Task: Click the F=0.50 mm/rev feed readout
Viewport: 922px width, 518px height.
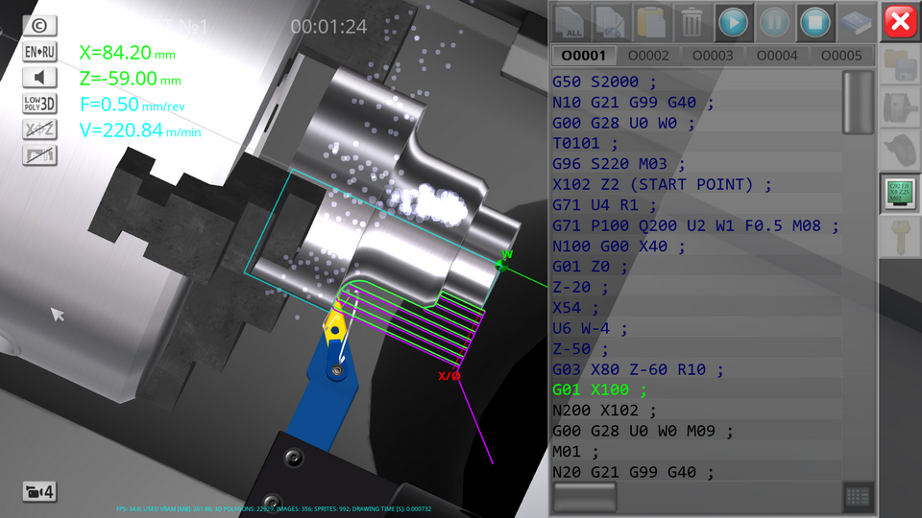Action: (133, 105)
